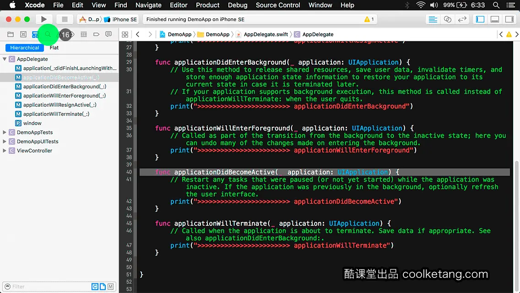Expand the ViewController class
520x293 pixels.
5,151
